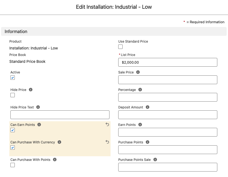Click into the Hide Price Text field

pyautogui.click(x=60, y=115)
